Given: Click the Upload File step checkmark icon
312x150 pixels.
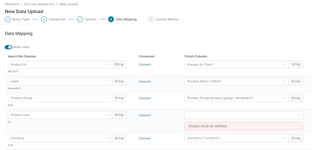Looking at the screenshot, I should (44, 19).
